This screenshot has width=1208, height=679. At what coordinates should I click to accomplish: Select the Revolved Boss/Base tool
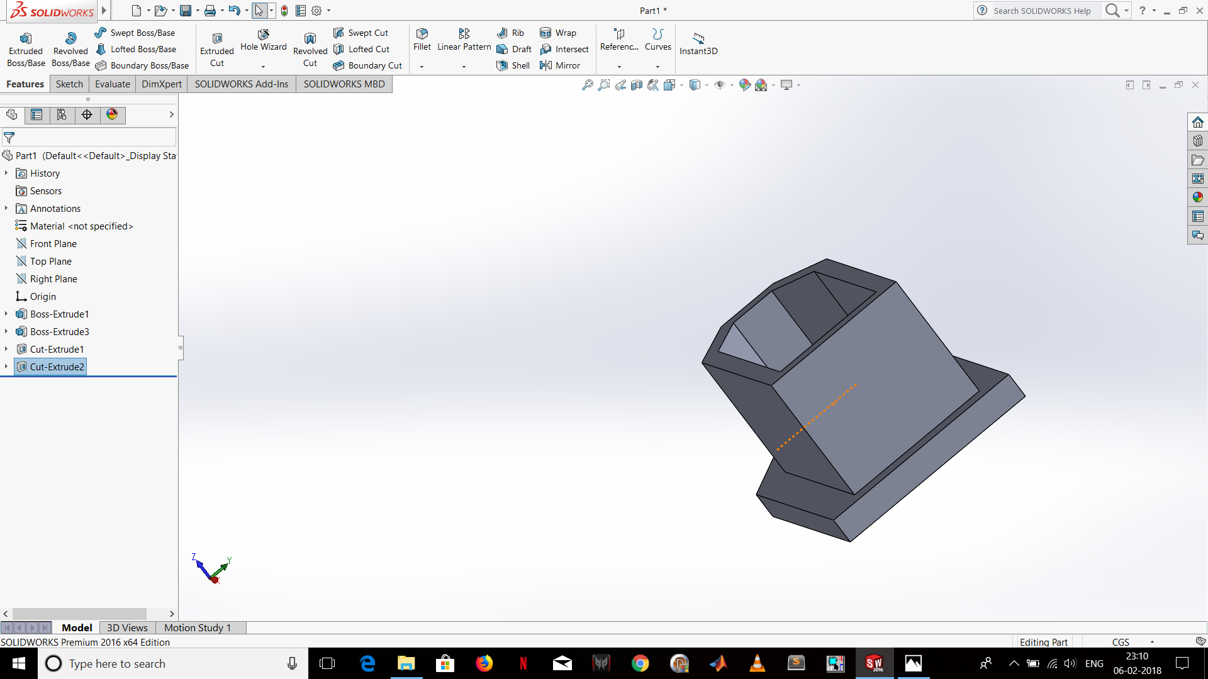point(70,49)
